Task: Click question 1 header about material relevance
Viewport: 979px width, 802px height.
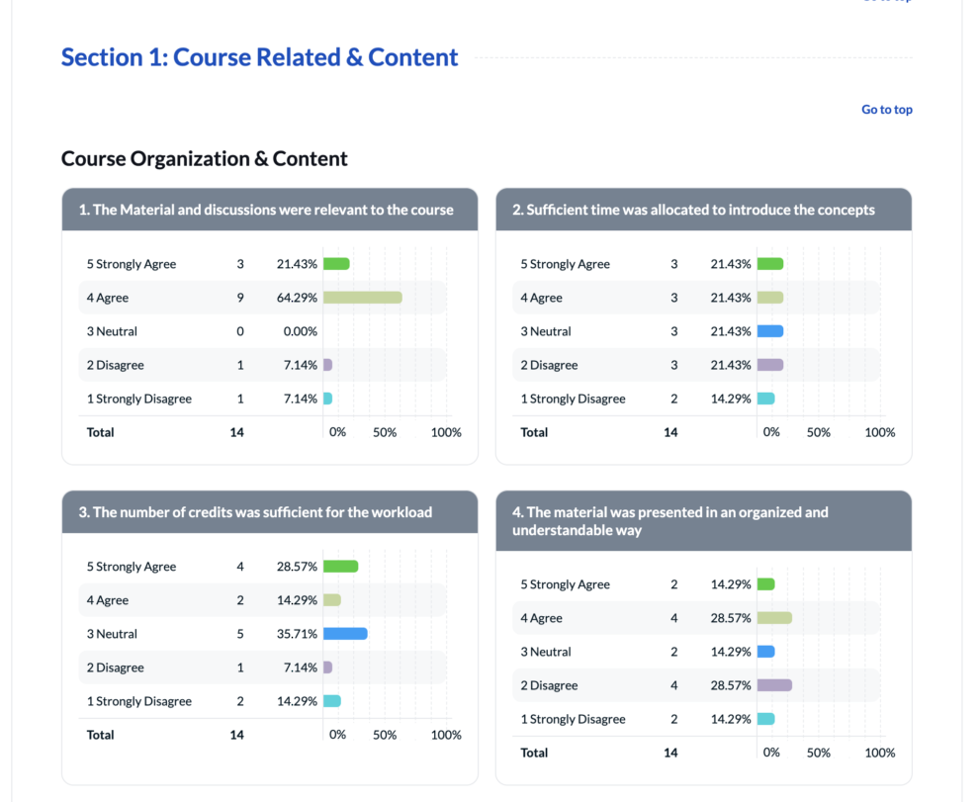Action: pyautogui.click(x=270, y=210)
